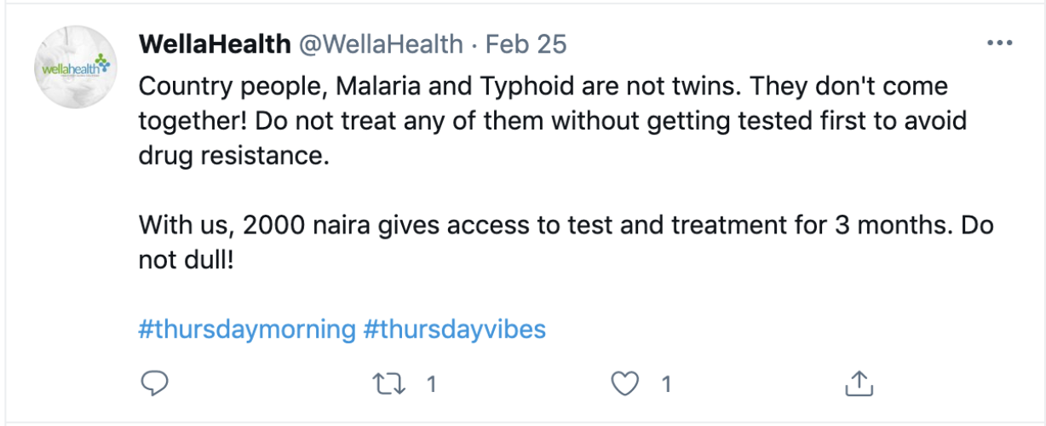Click the 'not dull!' text line
The height and width of the screenshot is (426, 1046).
(x=185, y=261)
